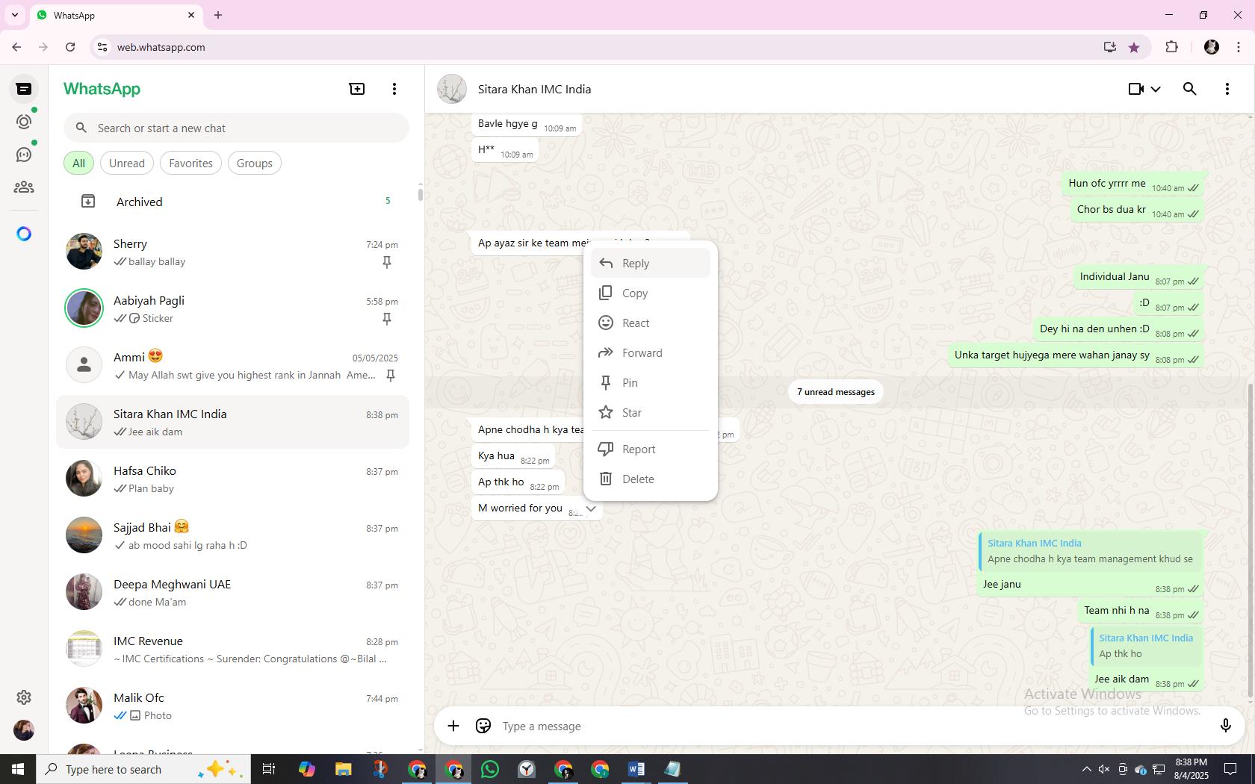Open Chrome tab search dropdown arrow

click(14, 15)
